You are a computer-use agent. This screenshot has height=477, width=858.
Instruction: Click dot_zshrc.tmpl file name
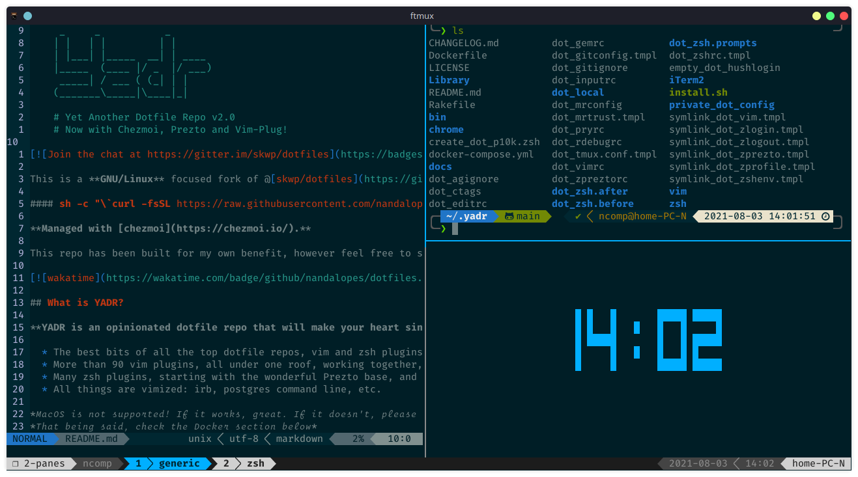click(x=710, y=55)
